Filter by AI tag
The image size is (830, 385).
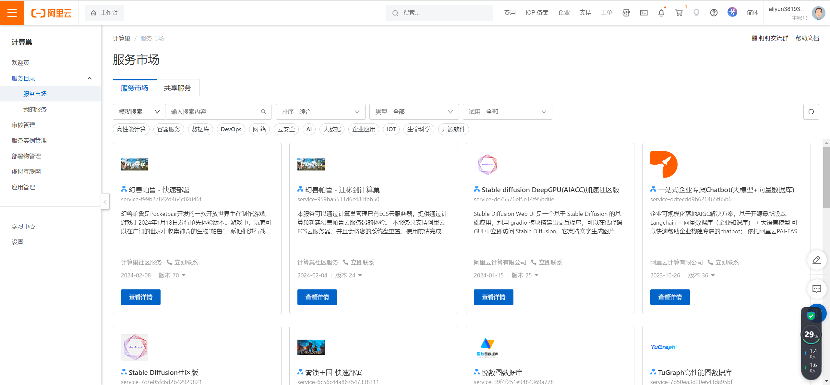309,129
